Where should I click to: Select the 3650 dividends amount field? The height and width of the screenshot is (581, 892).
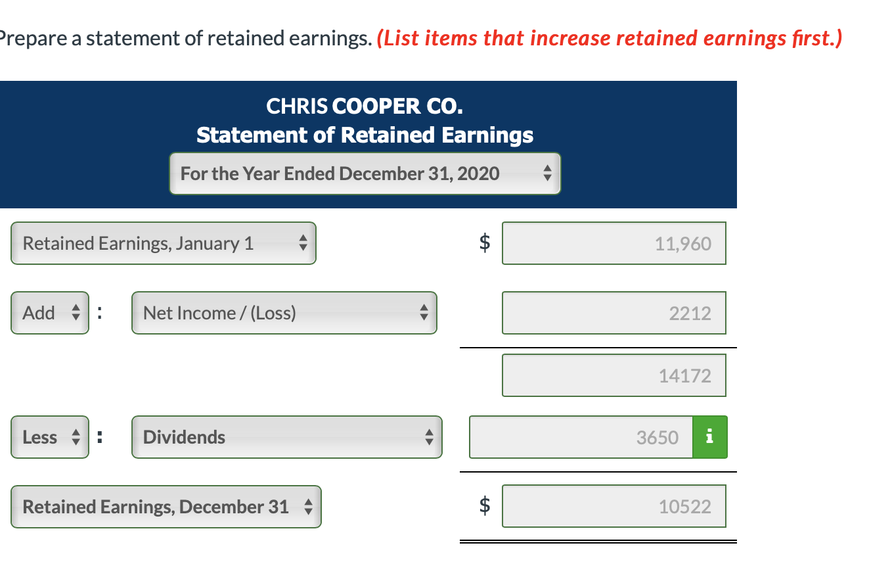tap(581, 436)
